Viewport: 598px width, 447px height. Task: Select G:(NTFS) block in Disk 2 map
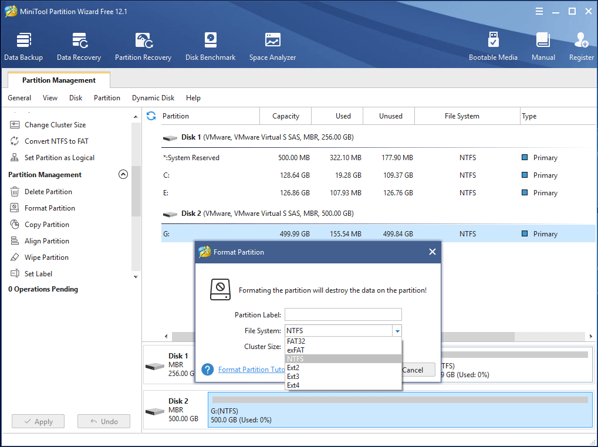click(400, 409)
